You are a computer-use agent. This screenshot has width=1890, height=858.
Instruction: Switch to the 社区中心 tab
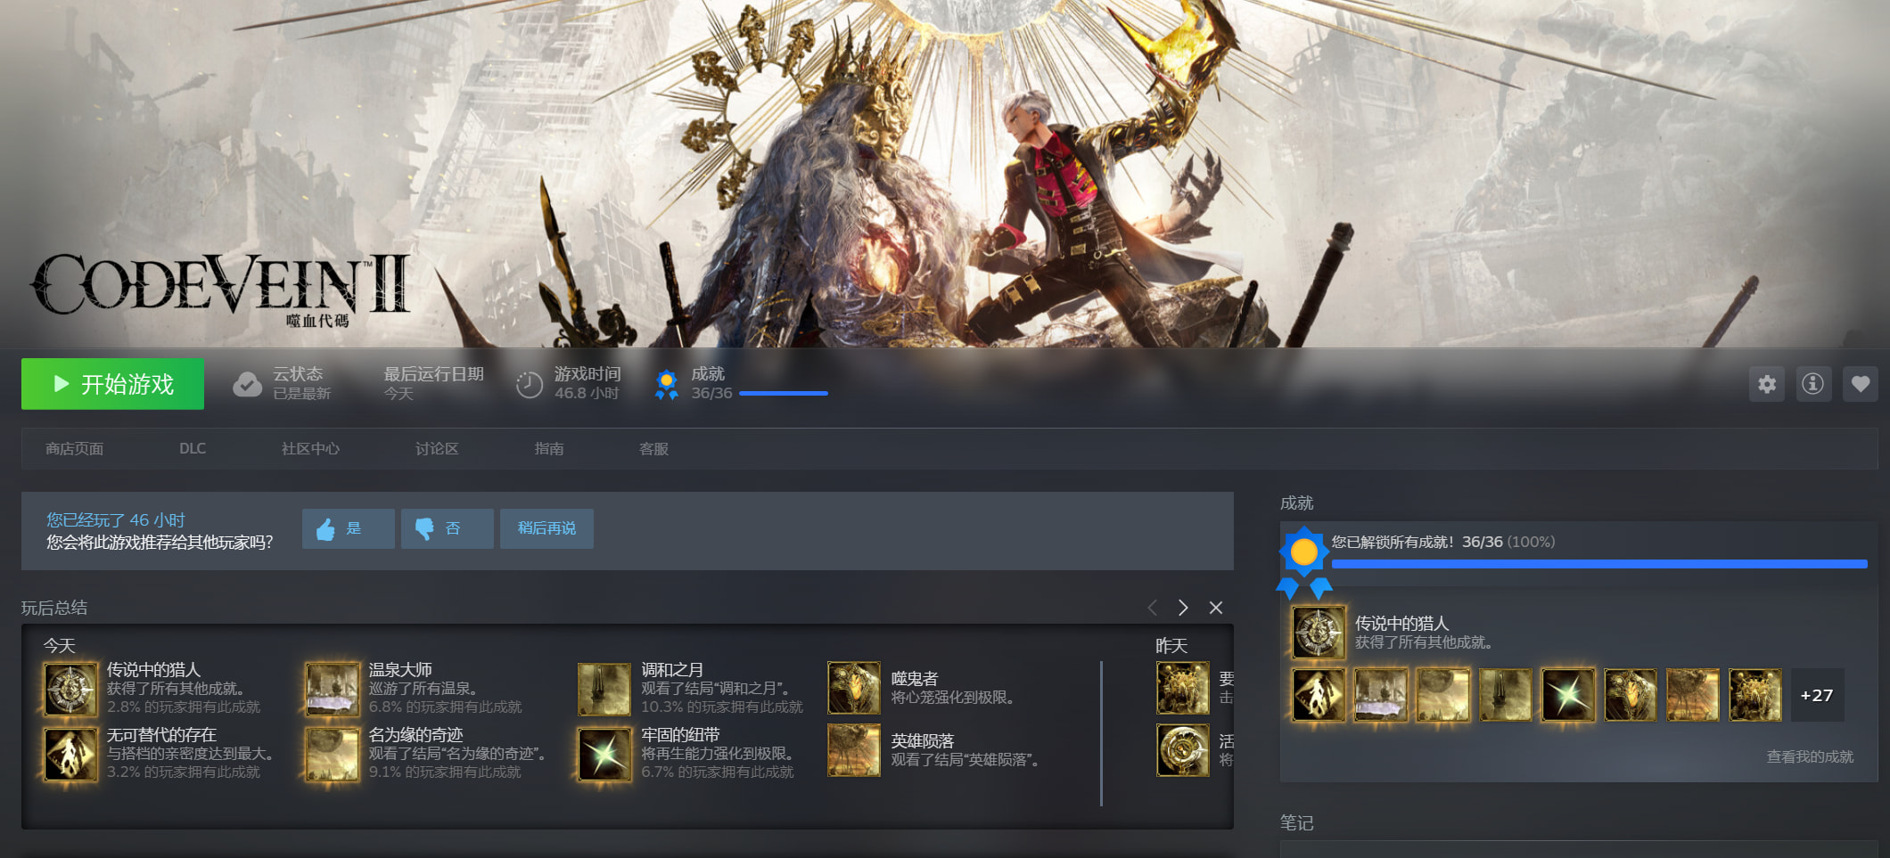click(310, 449)
